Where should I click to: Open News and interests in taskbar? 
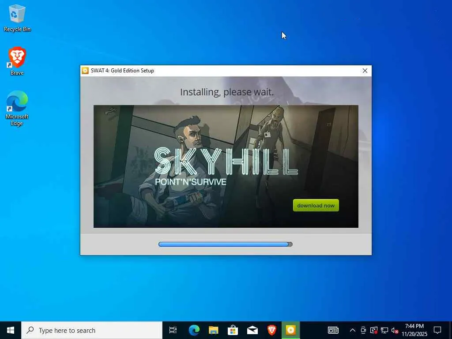pyautogui.click(x=333, y=330)
